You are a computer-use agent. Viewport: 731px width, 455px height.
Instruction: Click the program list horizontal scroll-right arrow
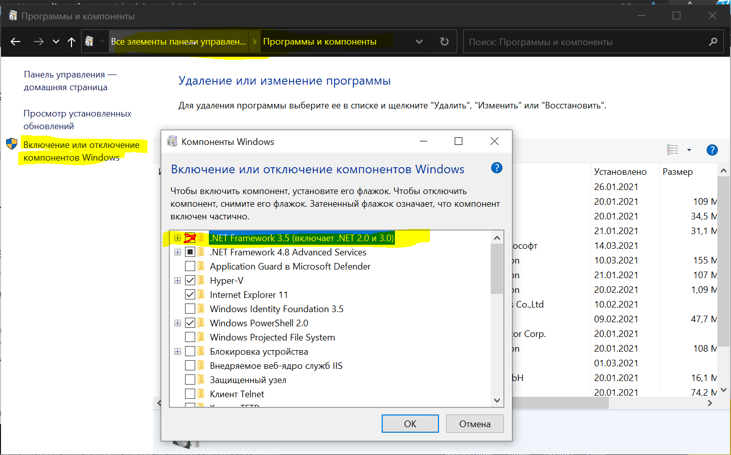710,403
